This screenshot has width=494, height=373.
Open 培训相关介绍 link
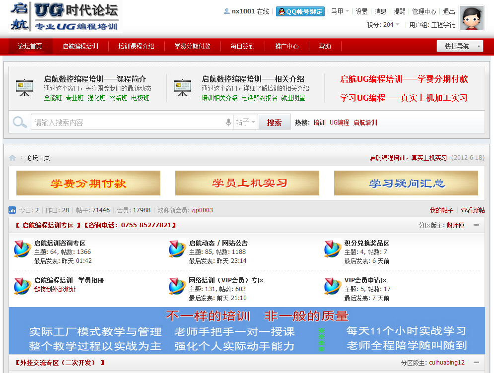(x=219, y=98)
